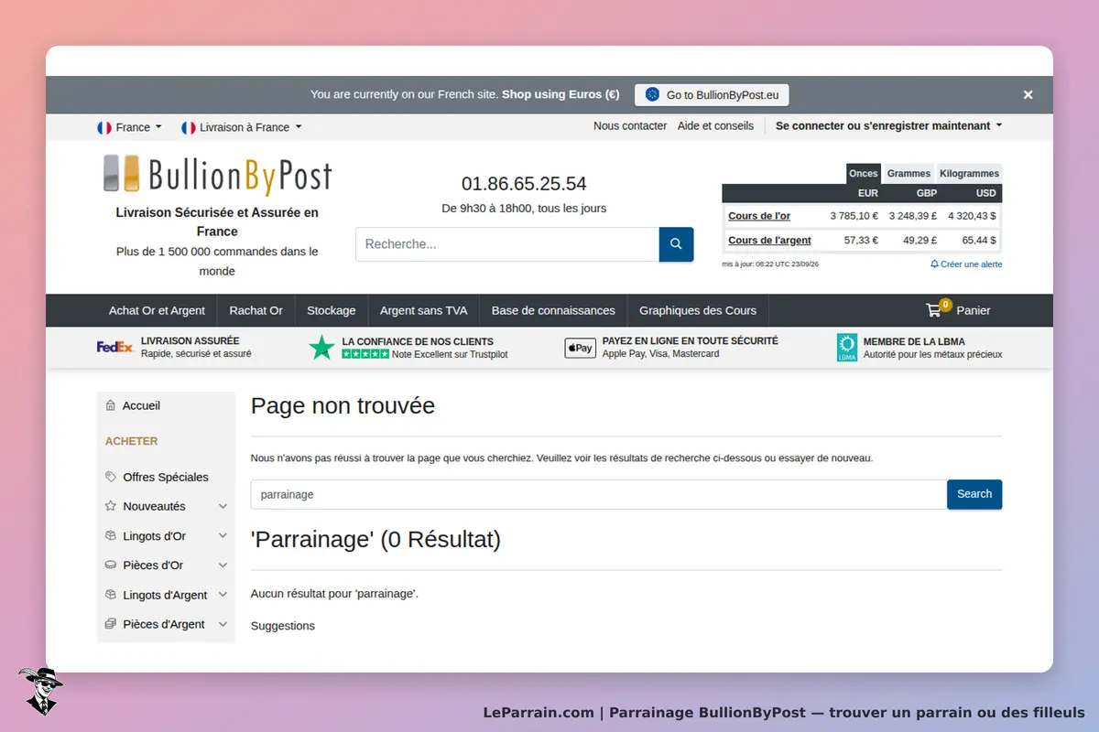Viewport: 1099px width, 732px height.
Task: Click the tag icon next to Offres Spéciales
Action: pyautogui.click(x=111, y=477)
